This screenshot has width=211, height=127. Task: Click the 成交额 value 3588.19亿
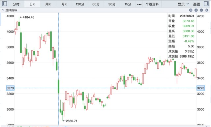point(187,56)
